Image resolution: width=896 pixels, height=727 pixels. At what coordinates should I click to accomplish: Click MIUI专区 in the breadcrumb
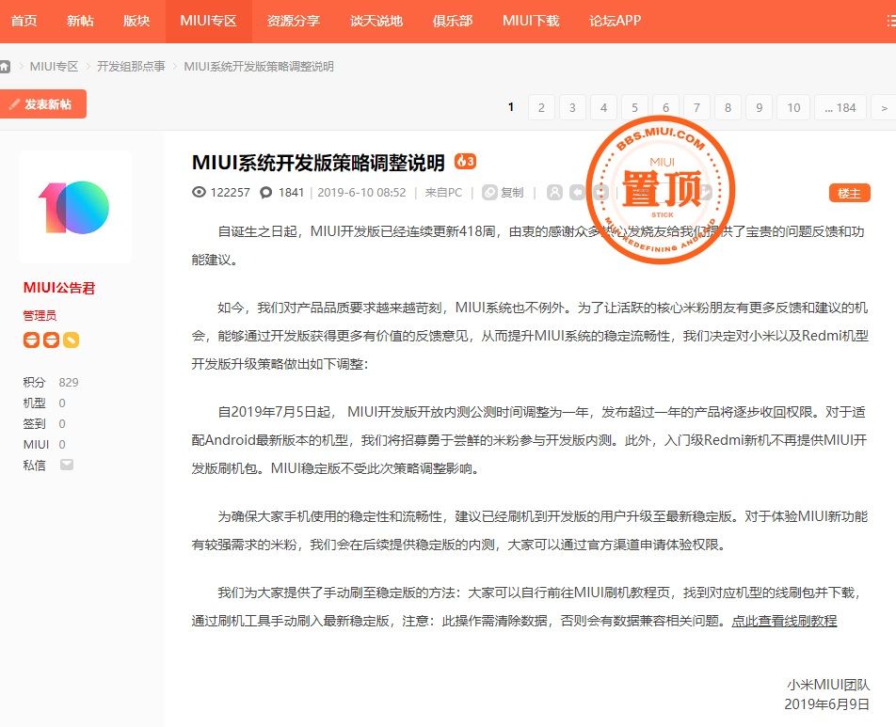click(x=54, y=66)
